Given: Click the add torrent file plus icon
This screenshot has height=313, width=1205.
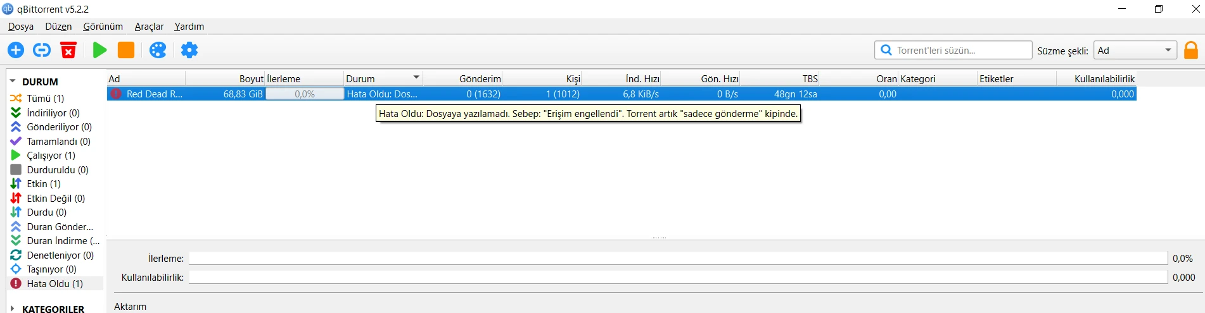Looking at the screenshot, I should 16,50.
